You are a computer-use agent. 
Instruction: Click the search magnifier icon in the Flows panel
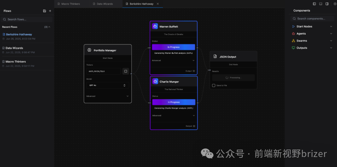4,19
